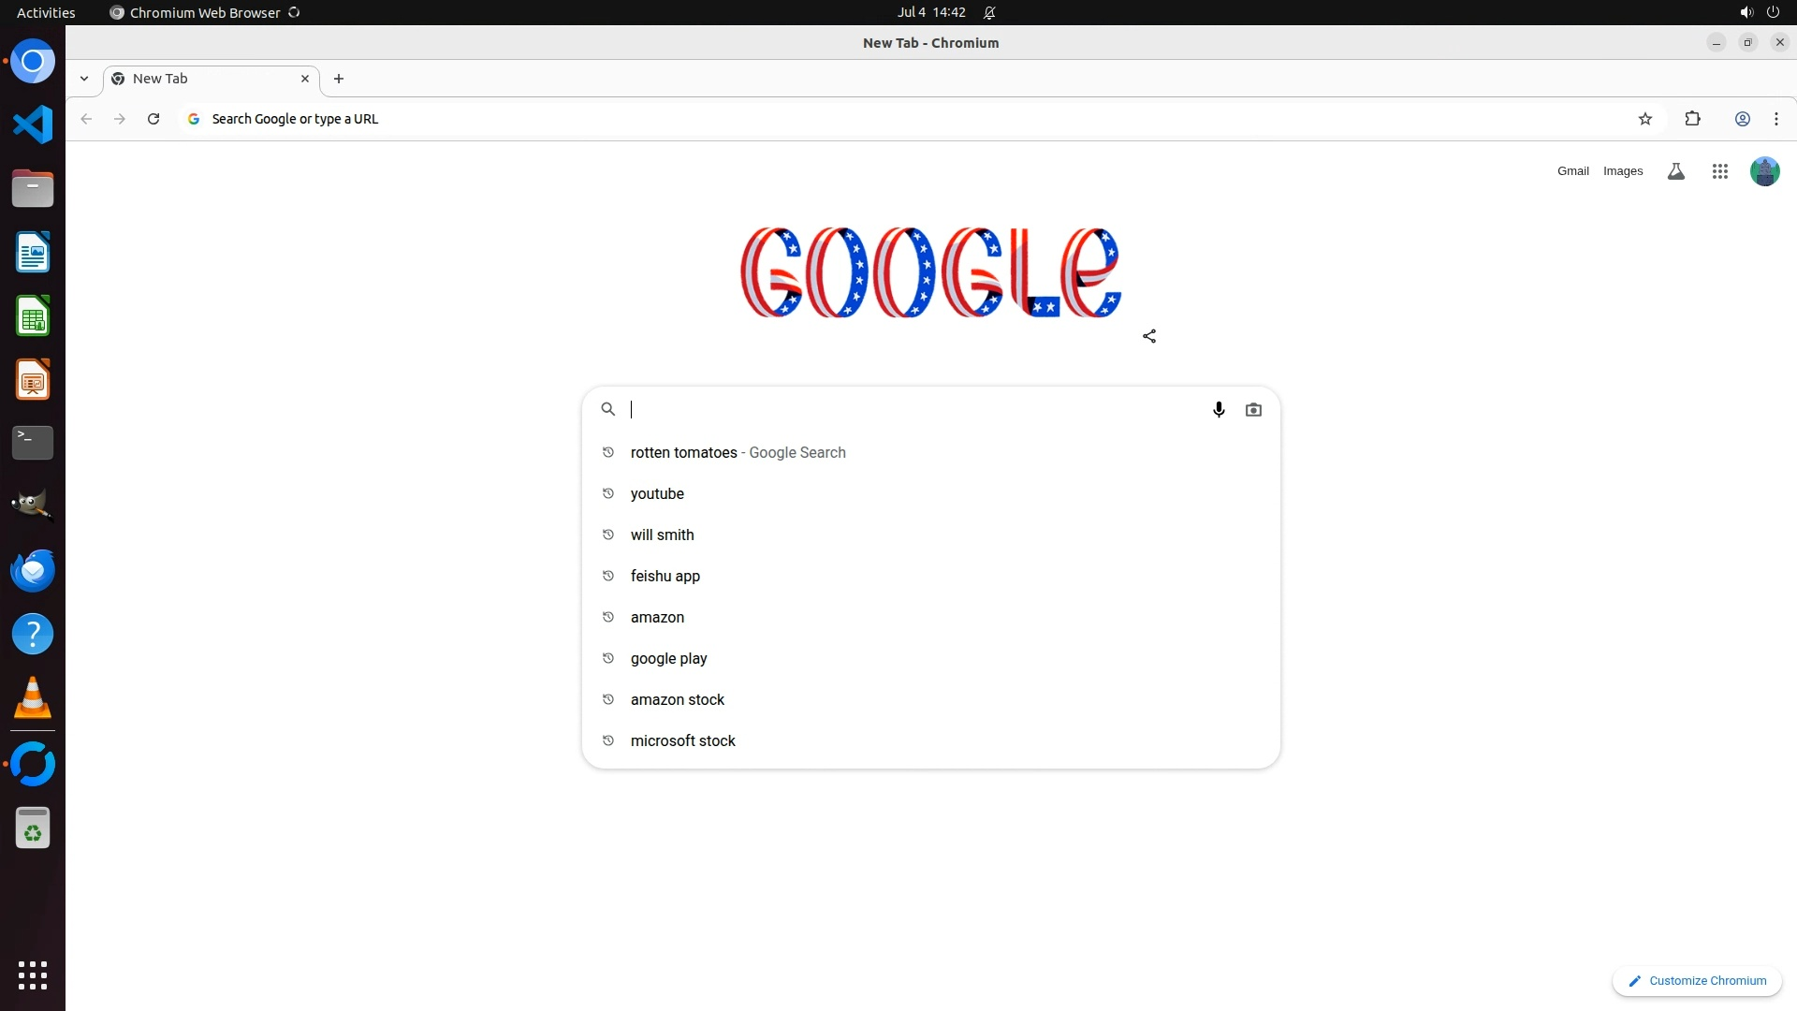Open the Google account avatar
1797x1011 pixels.
point(1764,171)
